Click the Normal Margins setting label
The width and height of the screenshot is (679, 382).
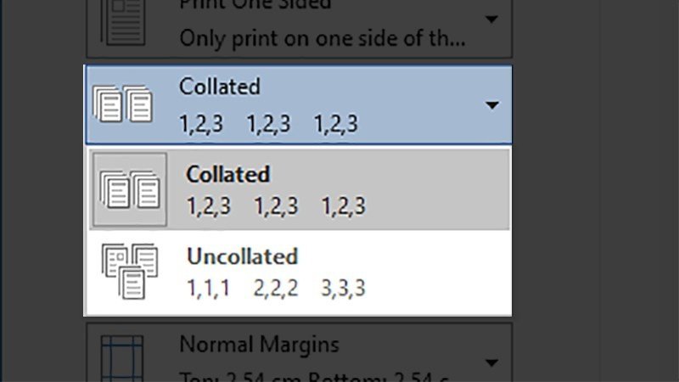259,345
